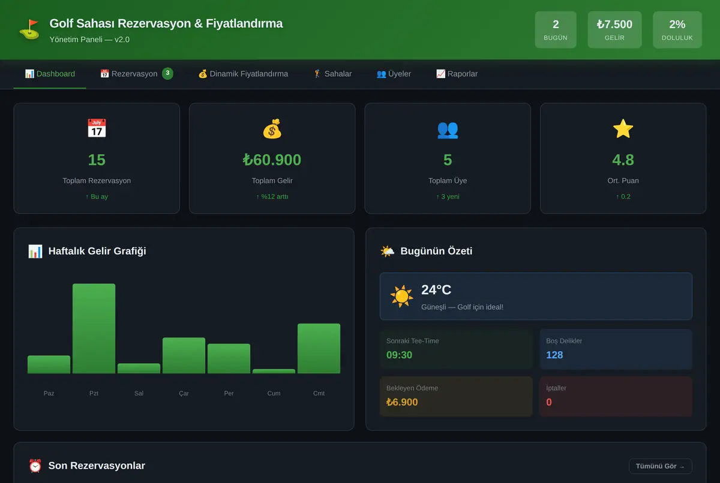Click the Cmt bar in weekly revenue chart
Viewport: 720px width, 483px height.
point(319,348)
